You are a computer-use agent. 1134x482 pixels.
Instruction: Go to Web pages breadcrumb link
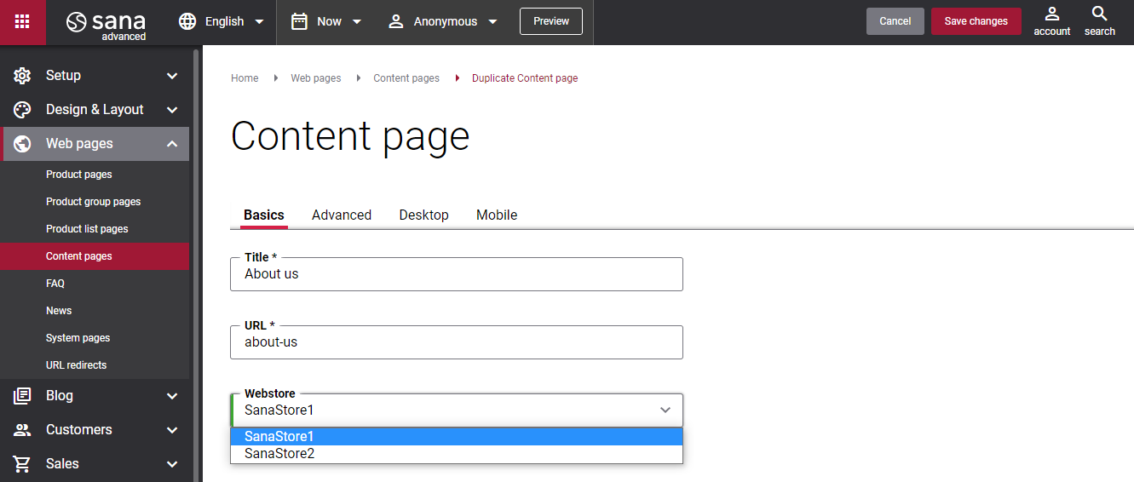316,78
